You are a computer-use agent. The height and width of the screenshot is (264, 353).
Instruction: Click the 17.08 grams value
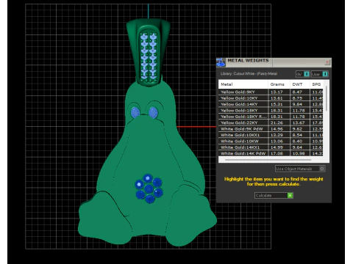click(277, 153)
